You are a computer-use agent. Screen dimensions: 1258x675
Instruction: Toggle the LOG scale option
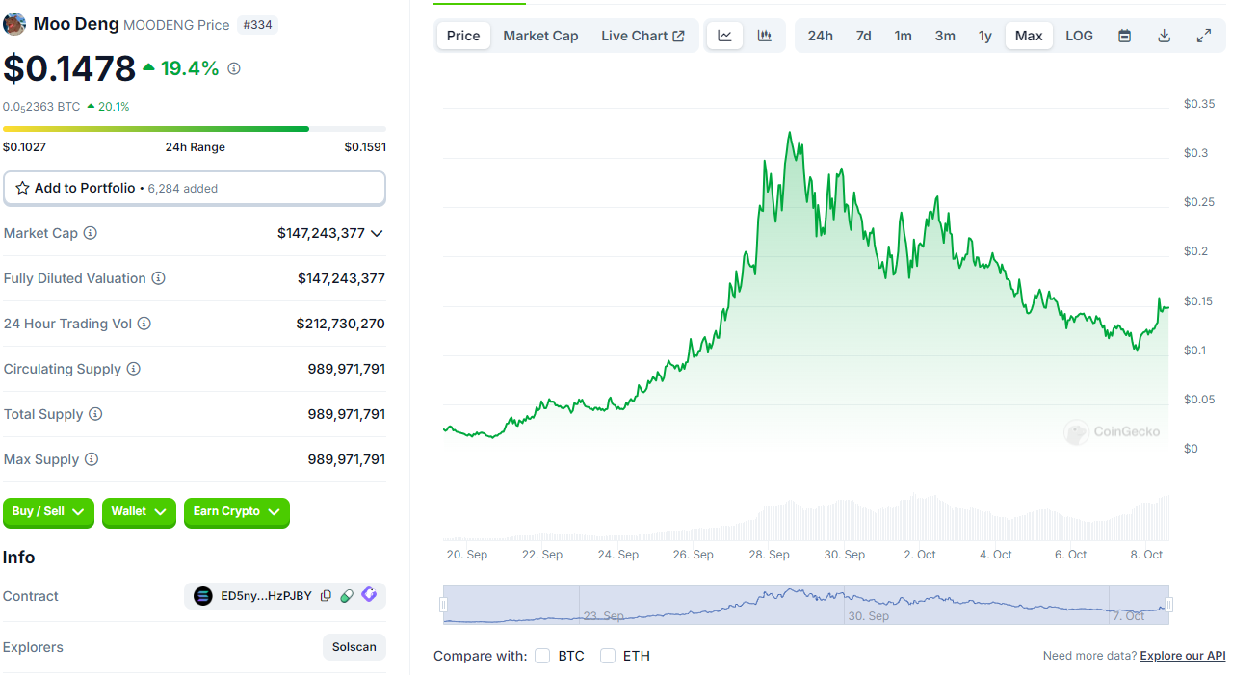1080,36
